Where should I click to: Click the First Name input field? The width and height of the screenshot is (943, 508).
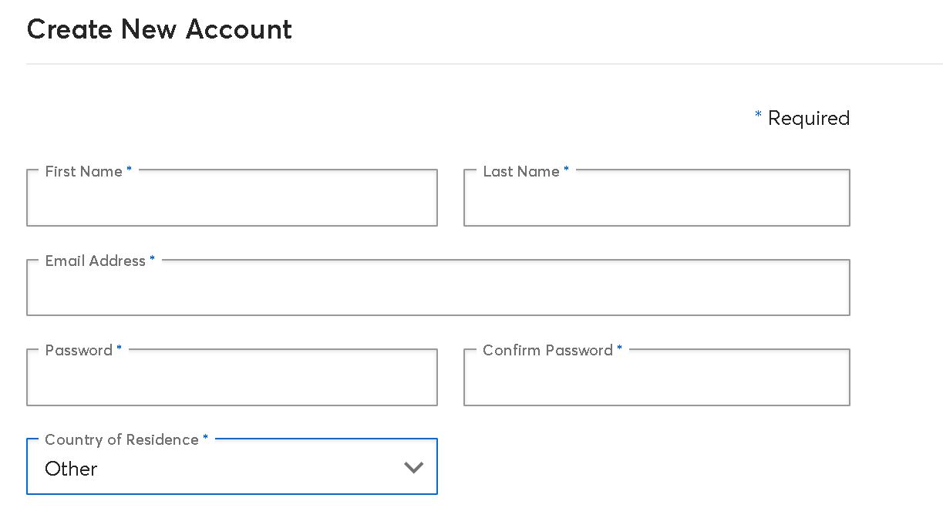(231, 199)
